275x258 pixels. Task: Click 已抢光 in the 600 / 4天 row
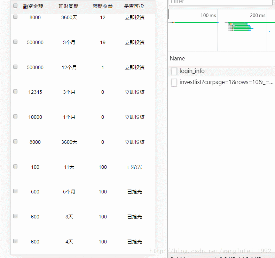134,242
